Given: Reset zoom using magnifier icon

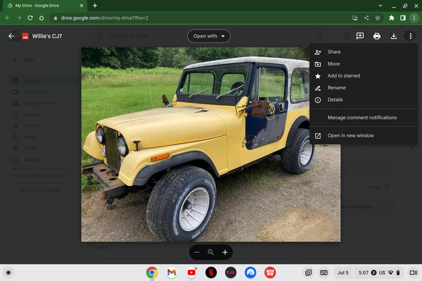Looking at the screenshot, I should tap(211, 253).
